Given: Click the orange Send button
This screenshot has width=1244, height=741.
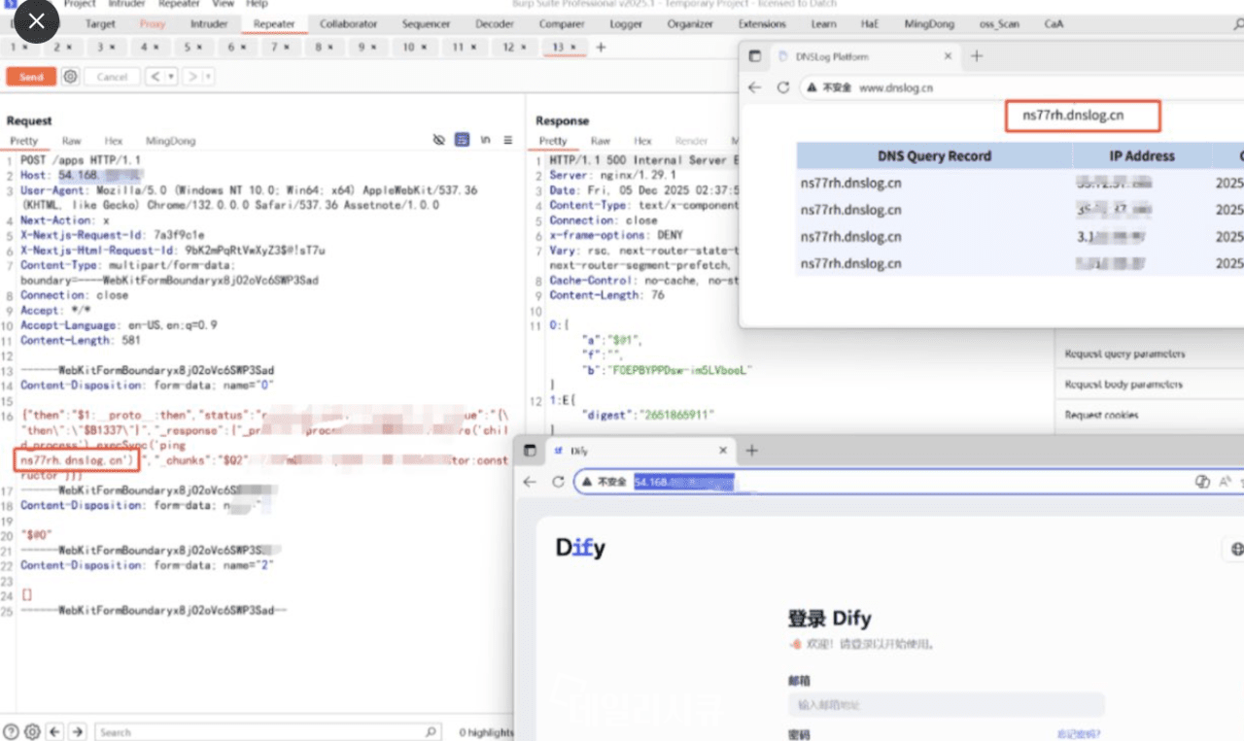Looking at the screenshot, I should pyautogui.click(x=31, y=77).
